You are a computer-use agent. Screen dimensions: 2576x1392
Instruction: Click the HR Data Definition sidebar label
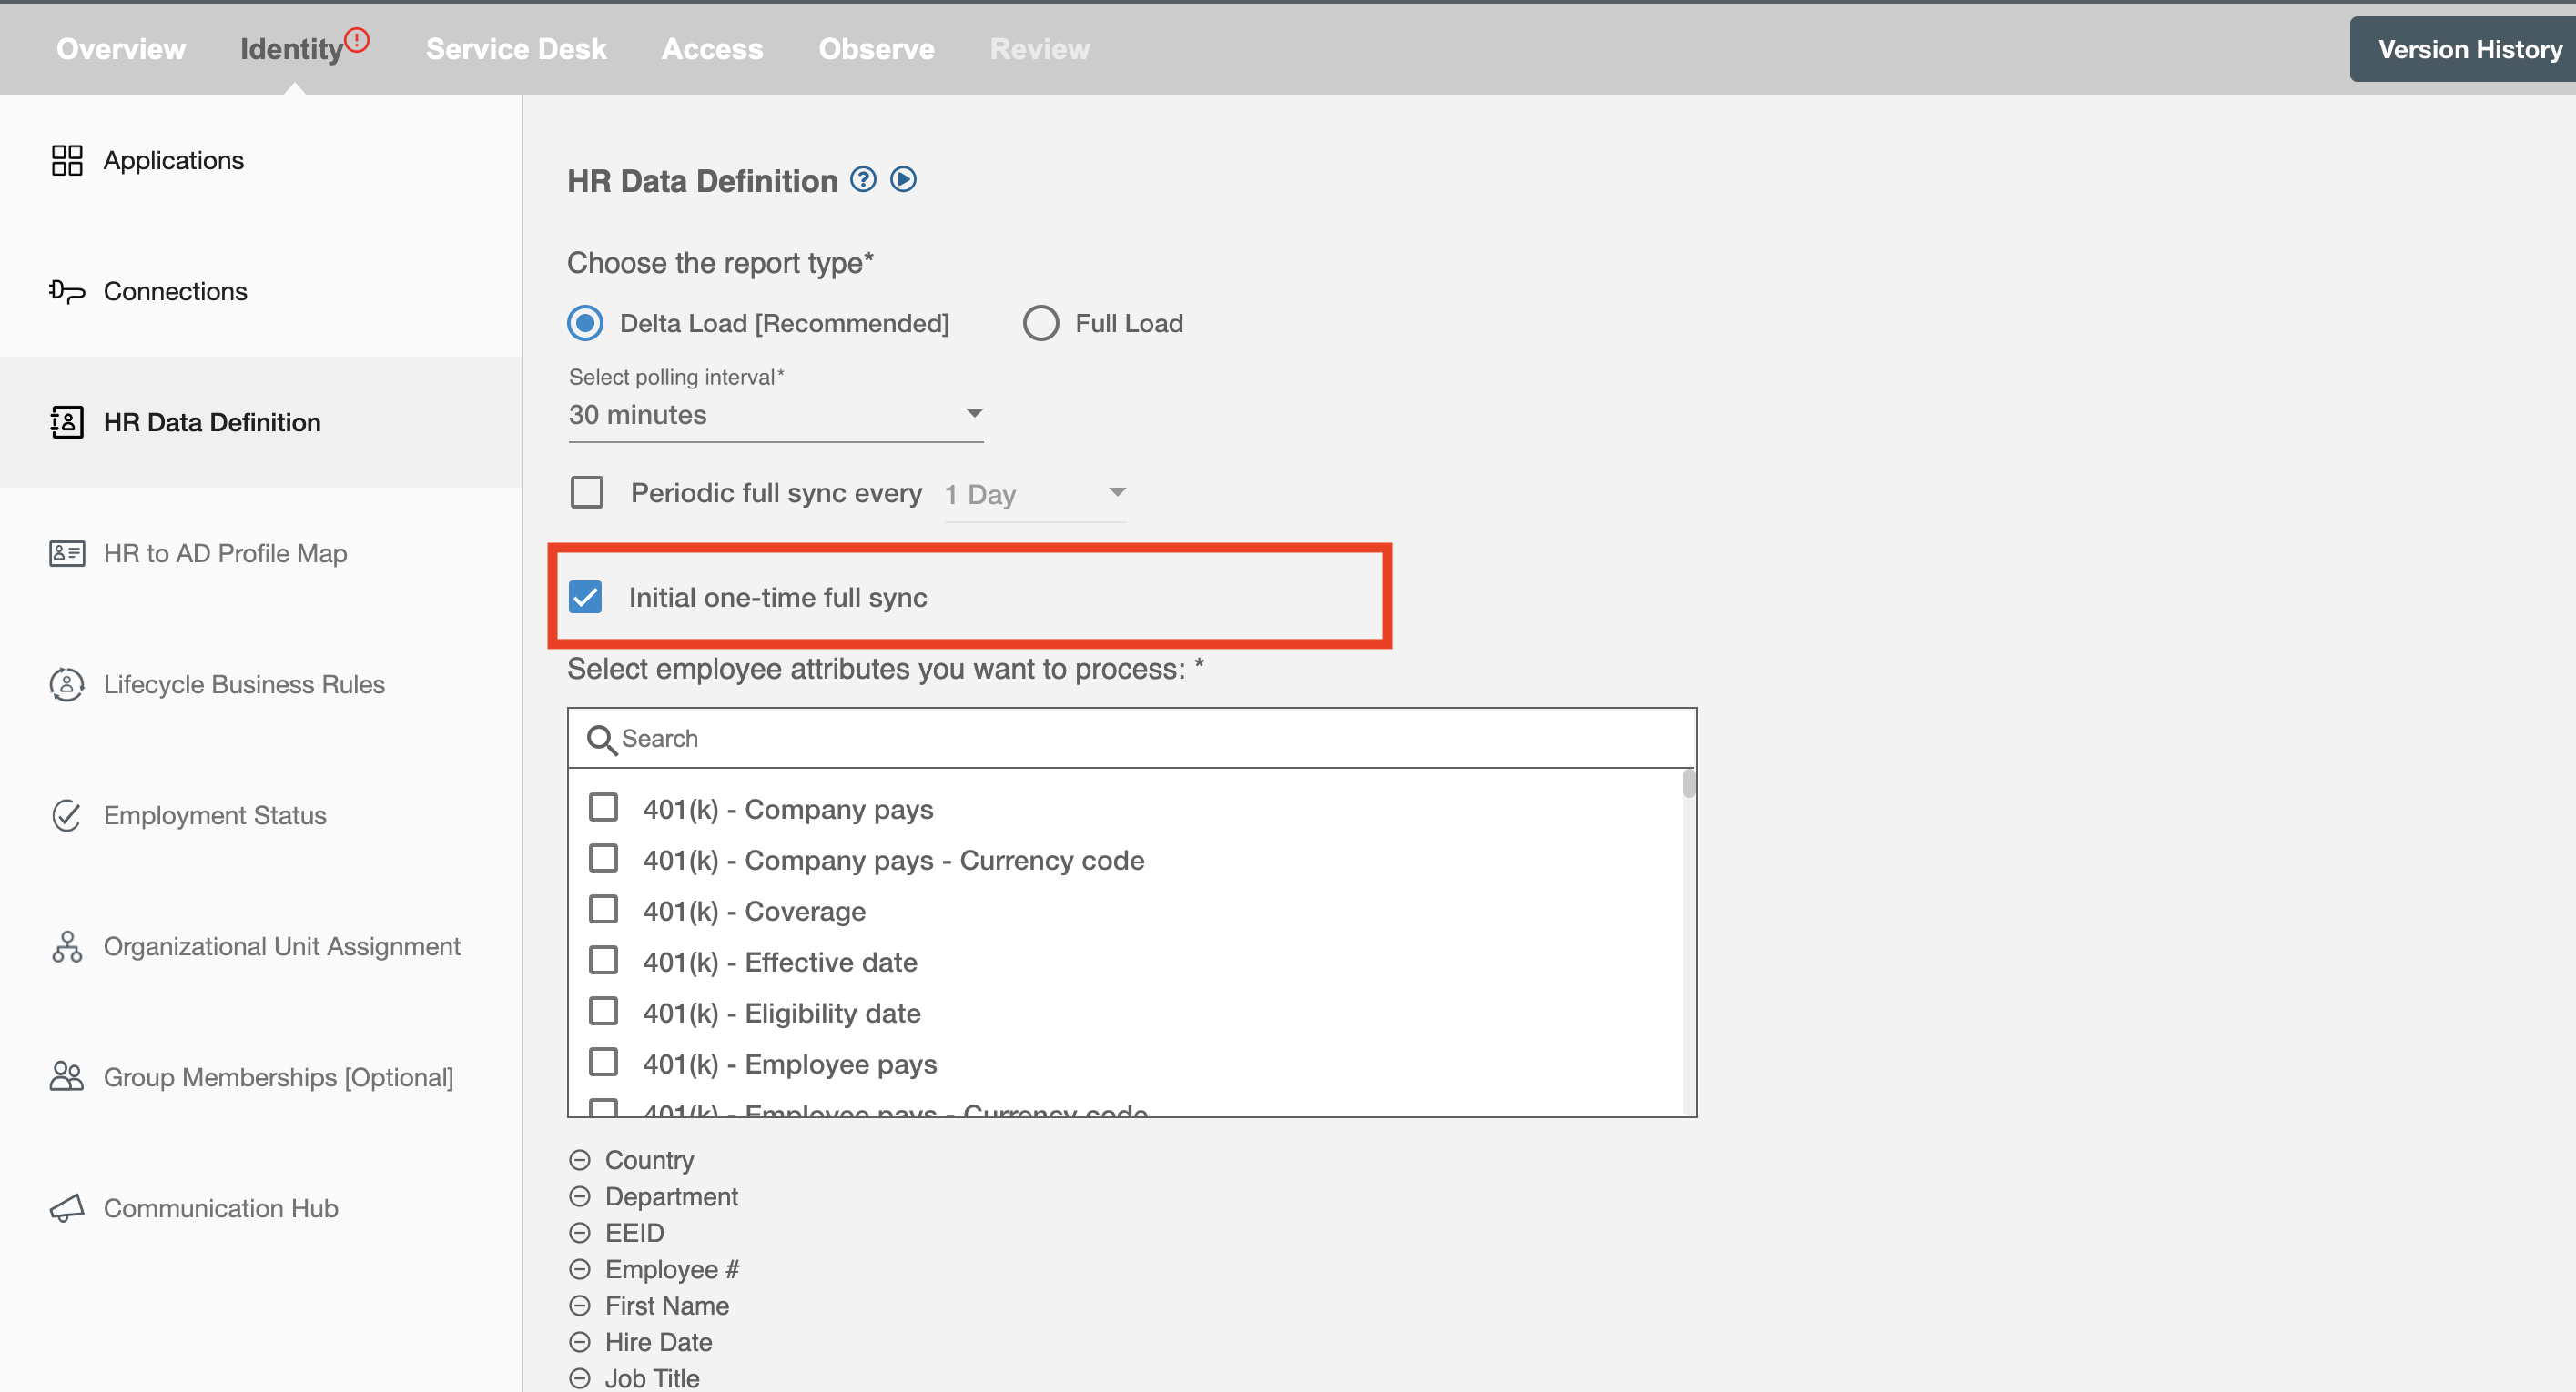(x=212, y=422)
